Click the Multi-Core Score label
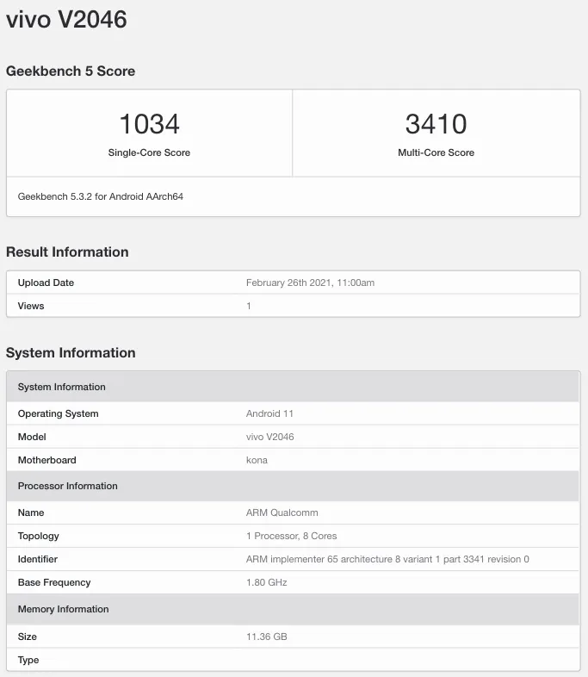The height and width of the screenshot is (677, 588). pos(436,152)
